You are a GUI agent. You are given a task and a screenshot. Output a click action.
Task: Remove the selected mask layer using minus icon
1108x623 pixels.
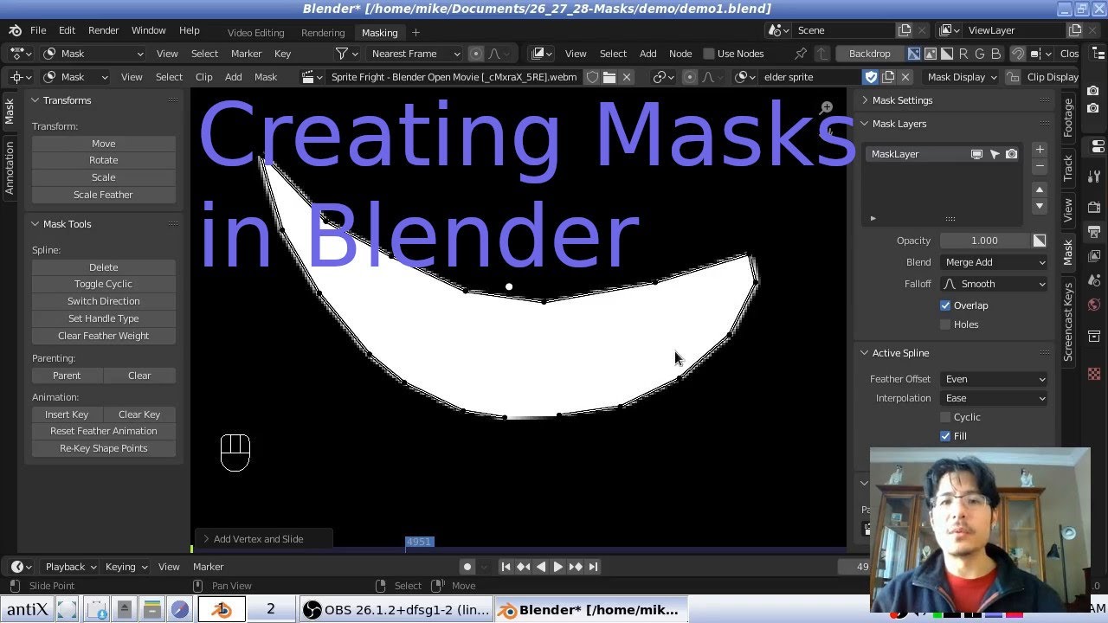1039,166
